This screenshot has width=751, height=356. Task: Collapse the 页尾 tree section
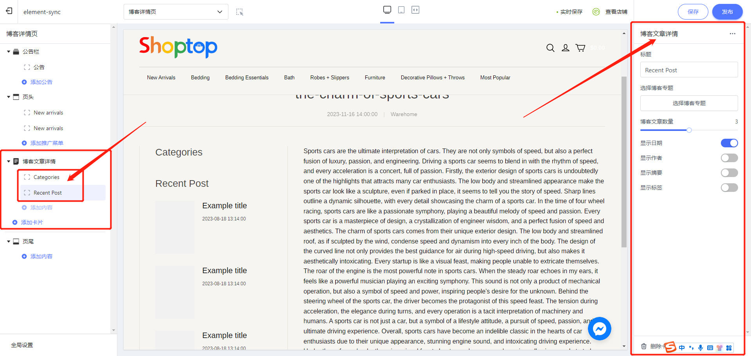click(x=9, y=242)
